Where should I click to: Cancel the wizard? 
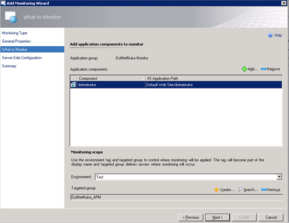[x=271, y=217]
